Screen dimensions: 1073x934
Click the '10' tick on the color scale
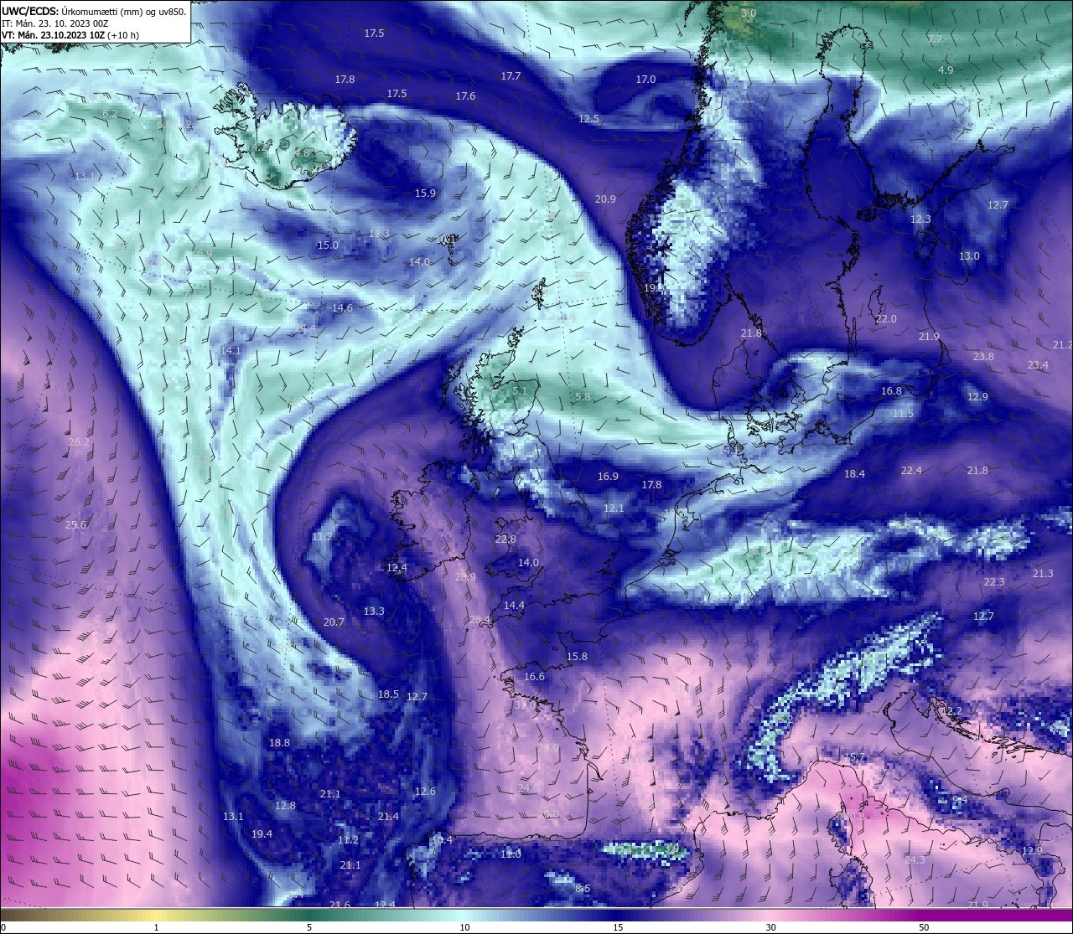(x=464, y=927)
